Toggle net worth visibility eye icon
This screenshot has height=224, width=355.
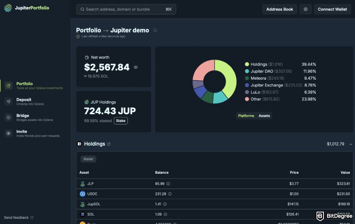coord(136,67)
